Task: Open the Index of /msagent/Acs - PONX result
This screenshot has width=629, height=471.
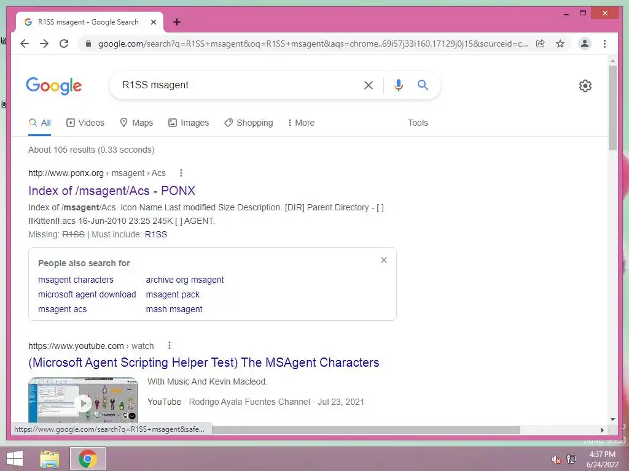Action: click(112, 191)
